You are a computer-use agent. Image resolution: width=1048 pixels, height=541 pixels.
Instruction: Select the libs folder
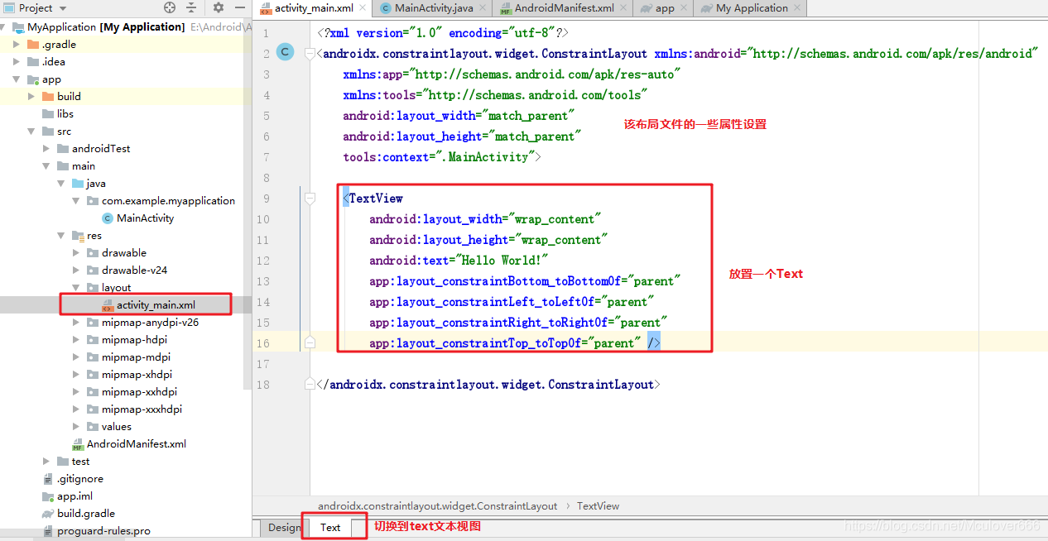[65, 114]
